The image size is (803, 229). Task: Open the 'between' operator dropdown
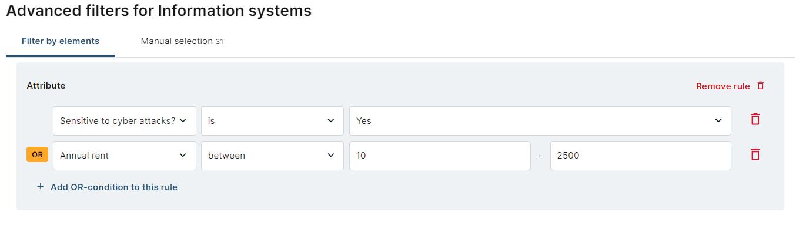(x=272, y=156)
